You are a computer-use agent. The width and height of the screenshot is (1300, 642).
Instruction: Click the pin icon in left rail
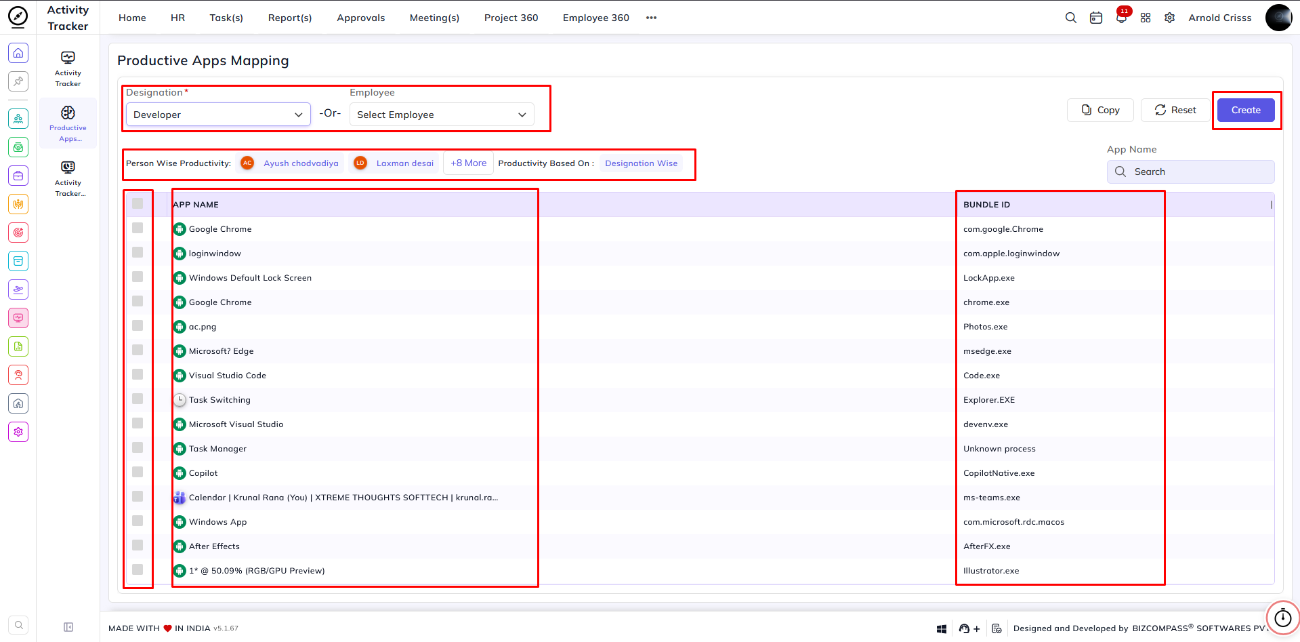click(18, 81)
